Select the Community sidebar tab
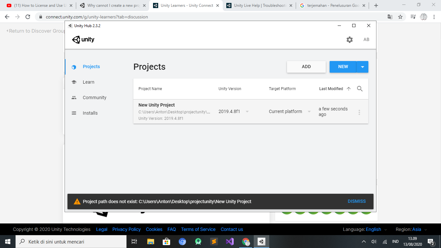The width and height of the screenshot is (441, 248). (95, 98)
